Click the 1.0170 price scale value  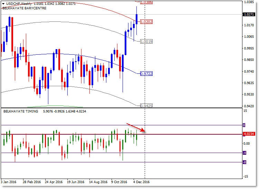pyautogui.click(x=249, y=25)
